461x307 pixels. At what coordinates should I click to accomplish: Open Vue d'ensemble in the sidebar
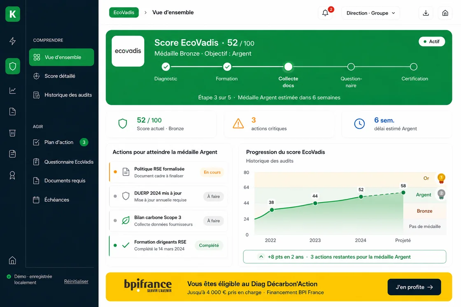coord(61,57)
